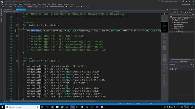The image size is (195, 109).
Task: Click the feedback icon near Quick Launch
Action: pyautogui.click(x=162, y=1)
